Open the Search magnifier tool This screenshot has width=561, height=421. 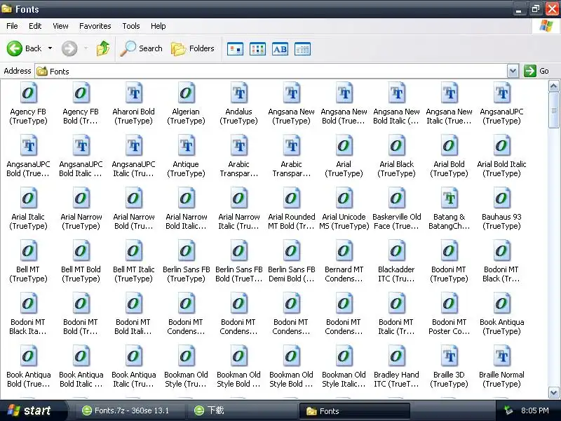[142, 48]
